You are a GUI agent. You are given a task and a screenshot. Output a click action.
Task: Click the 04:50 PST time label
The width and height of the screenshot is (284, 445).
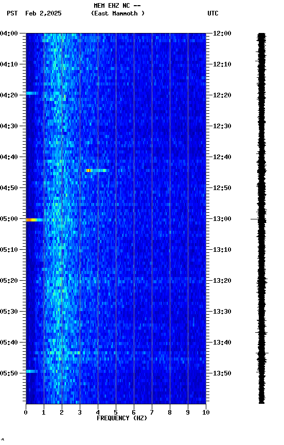click(9, 188)
